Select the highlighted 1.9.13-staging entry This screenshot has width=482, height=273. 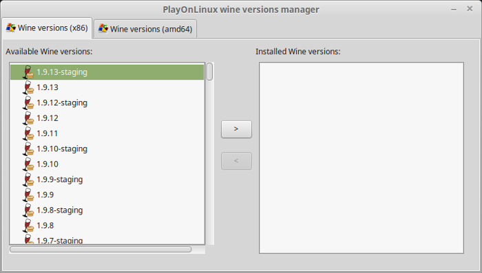(x=107, y=72)
